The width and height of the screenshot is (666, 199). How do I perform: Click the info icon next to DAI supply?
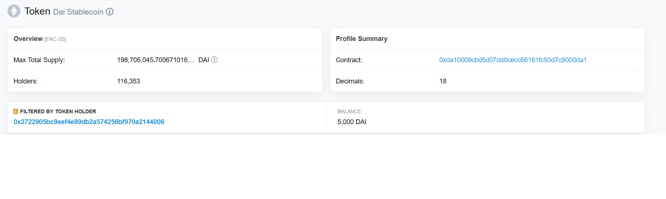coord(214,60)
